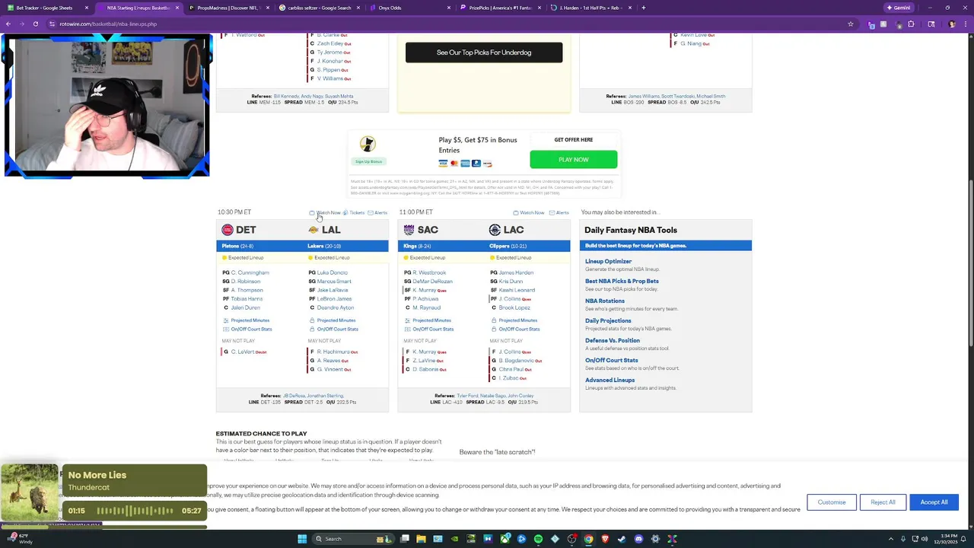The width and height of the screenshot is (974, 548).
Task: Open Clippers On/Off Court Stats
Action: coord(515,329)
